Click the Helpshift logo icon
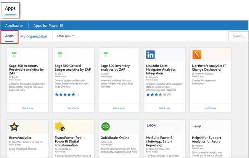 pyautogui.click(x=197, y=126)
